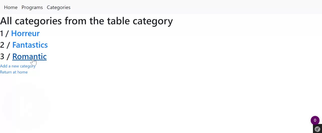Screen dimensions: 322x133
Task: Click the Add a new category link
Action: point(18,66)
